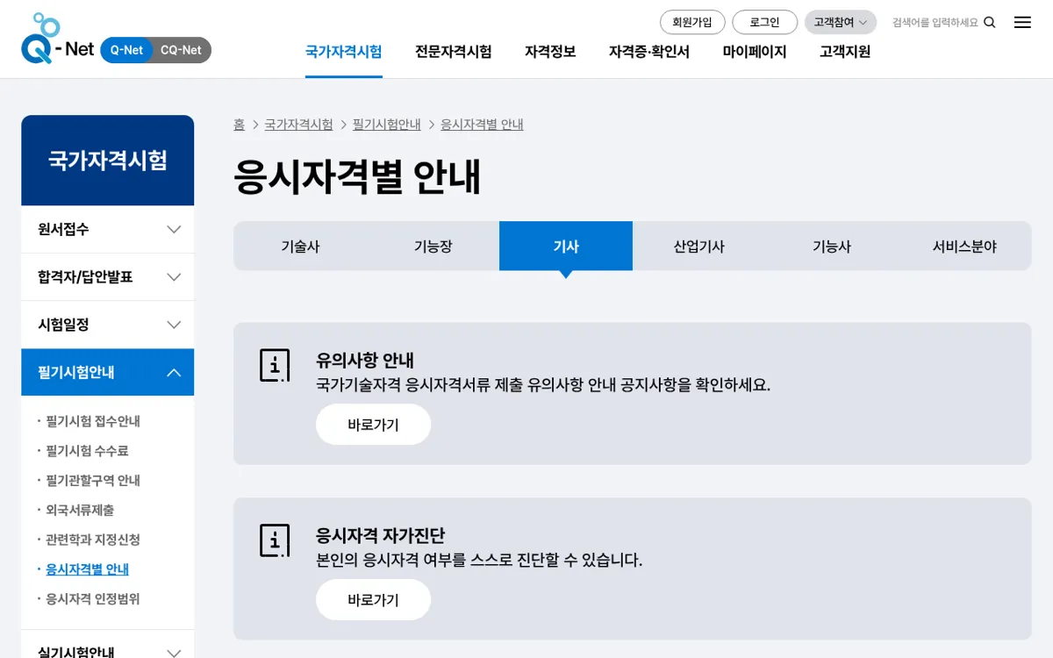Open 관련학과 지정신청 in the sidebar
Image resolution: width=1053 pixels, height=658 pixels.
93,540
